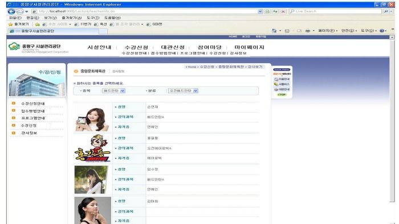Click 수강신청 in the left sidebar
Viewport: 399px width, 224px height.
[x=28, y=126]
